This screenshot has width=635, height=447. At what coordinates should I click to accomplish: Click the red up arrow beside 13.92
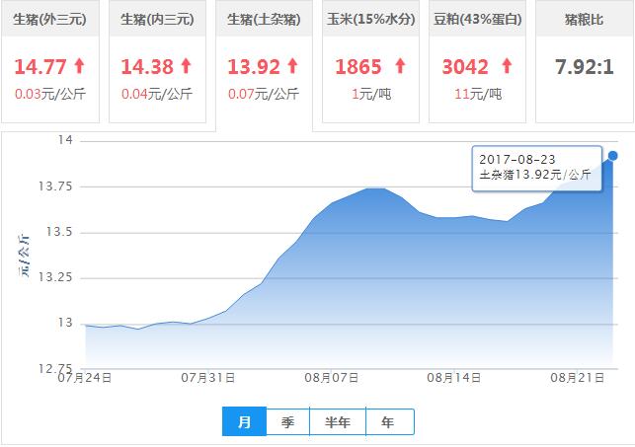[x=292, y=65]
